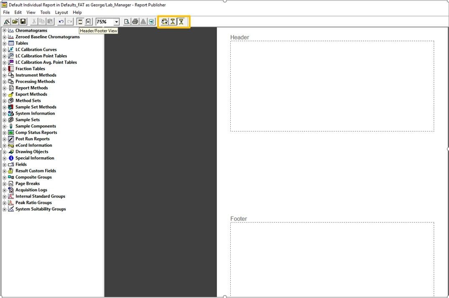The width and height of the screenshot is (449, 298).
Task: Expand the Processing Methods node
Action: point(4,82)
